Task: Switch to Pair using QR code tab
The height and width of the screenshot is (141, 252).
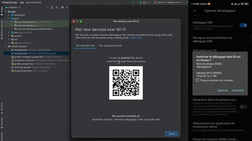Action: (85, 46)
